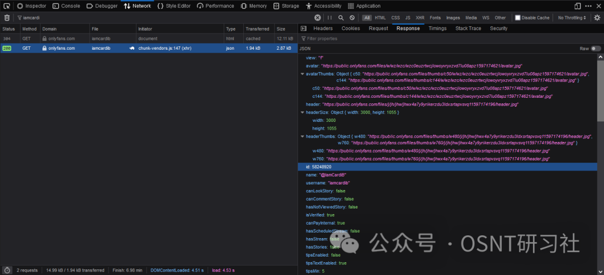The image size is (604, 275).
Task: Filter requests by Fonts
Action: (435, 18)
